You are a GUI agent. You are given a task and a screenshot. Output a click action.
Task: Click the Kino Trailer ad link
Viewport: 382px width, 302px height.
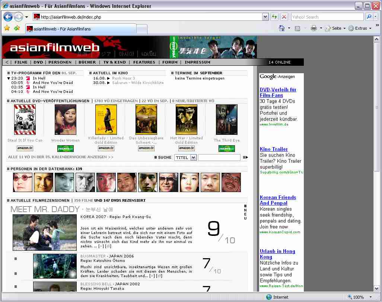tap(274, 149)
